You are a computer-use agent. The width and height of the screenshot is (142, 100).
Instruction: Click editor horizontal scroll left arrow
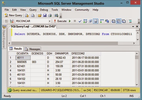click(10, 43)
